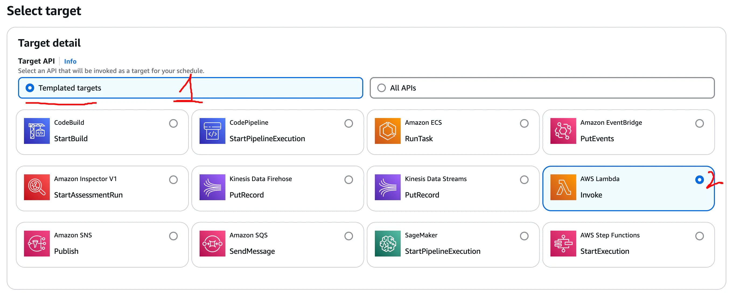Click the CodePipeline service icon
Viewport: 733px width, 298px height.
pos(212,131)
